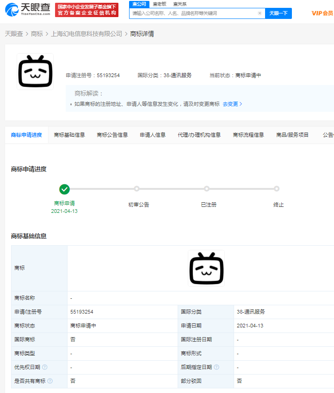Click the 2021-04-13 date under 商标申请
The height and width of the screenshot is (393, 334).
coord(64,212)
